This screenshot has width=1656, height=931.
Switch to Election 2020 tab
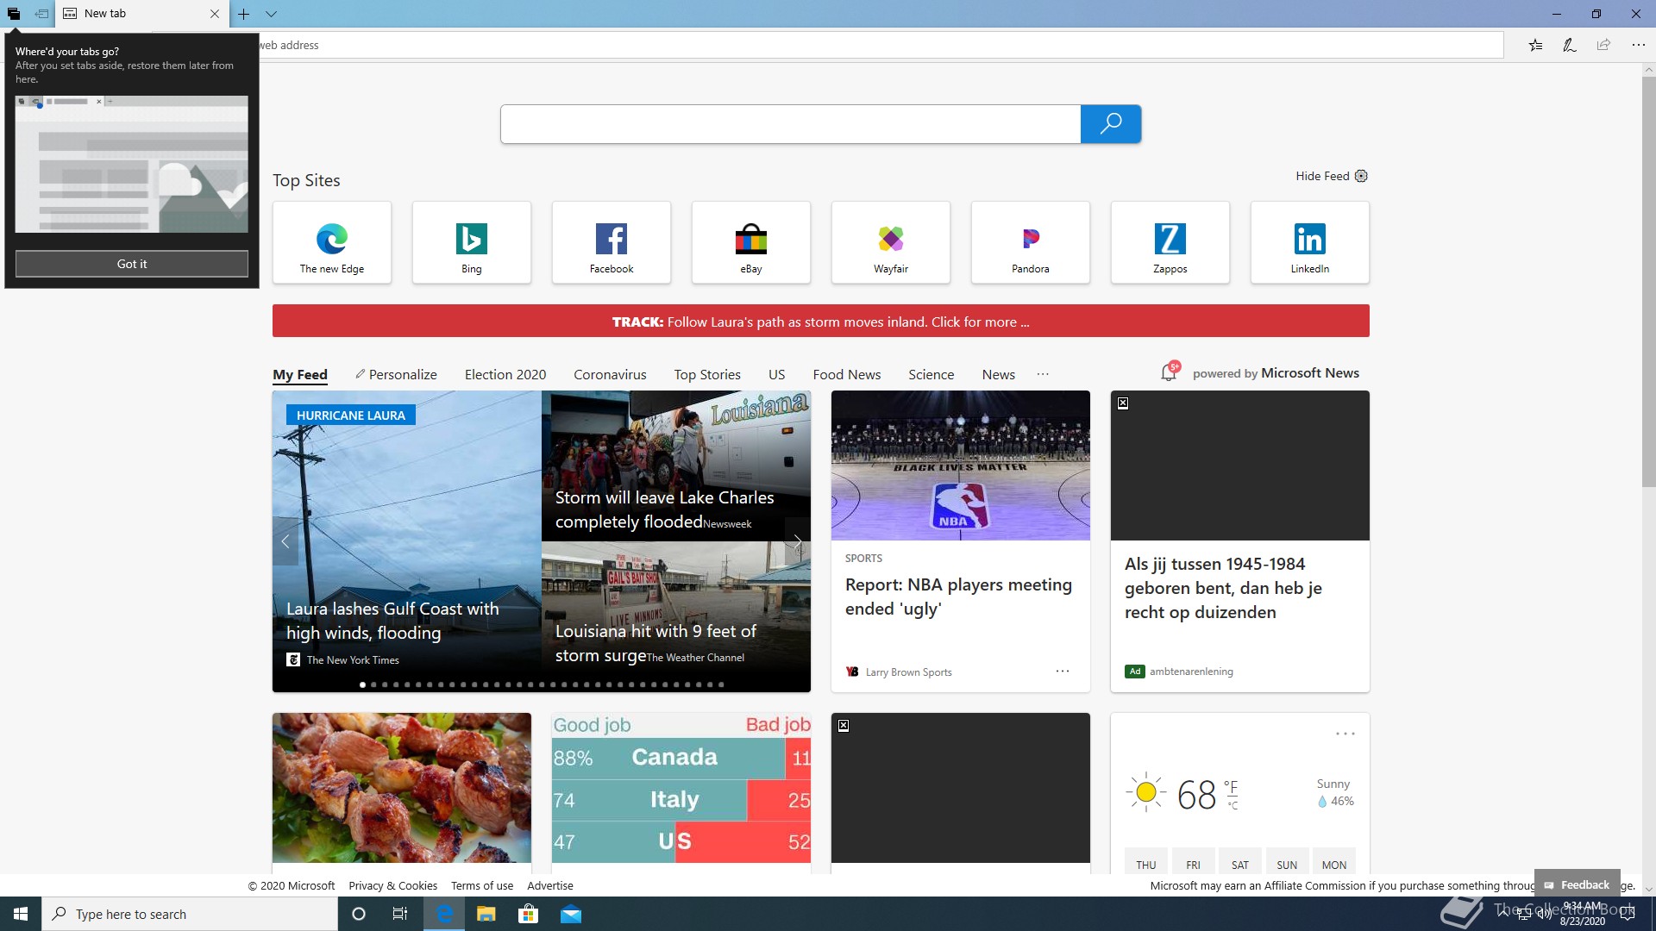505,374
